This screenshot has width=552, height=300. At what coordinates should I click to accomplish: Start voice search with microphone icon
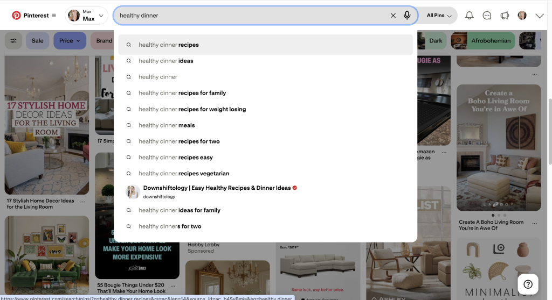407,16
